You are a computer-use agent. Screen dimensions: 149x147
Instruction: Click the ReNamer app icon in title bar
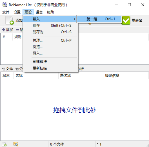[x=5, y=5]
